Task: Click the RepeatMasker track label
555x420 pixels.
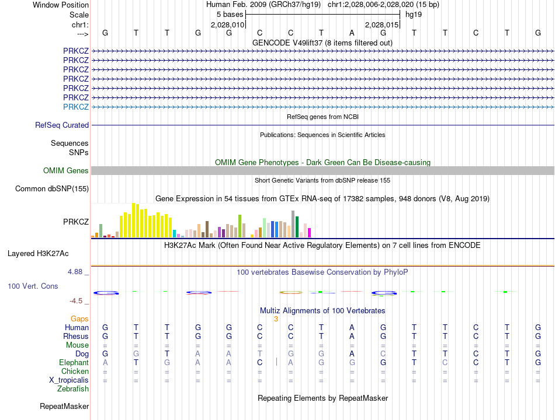Action: pos(64,407)
